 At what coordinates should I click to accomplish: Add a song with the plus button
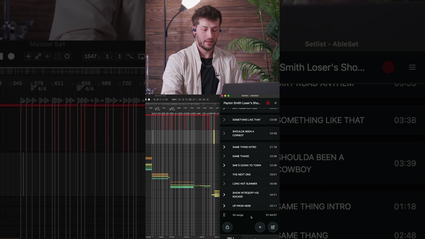coord(260,227)
